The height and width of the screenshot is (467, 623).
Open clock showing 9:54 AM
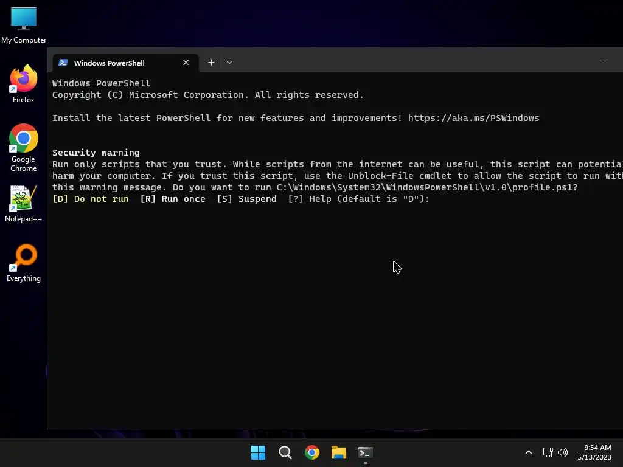coord(594,452)
